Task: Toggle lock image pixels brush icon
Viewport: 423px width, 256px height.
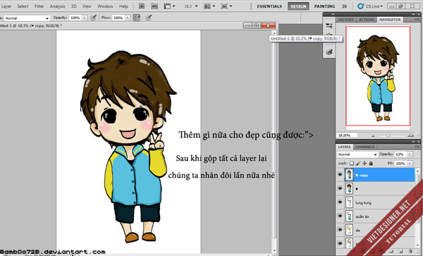Action: point(358,163)
